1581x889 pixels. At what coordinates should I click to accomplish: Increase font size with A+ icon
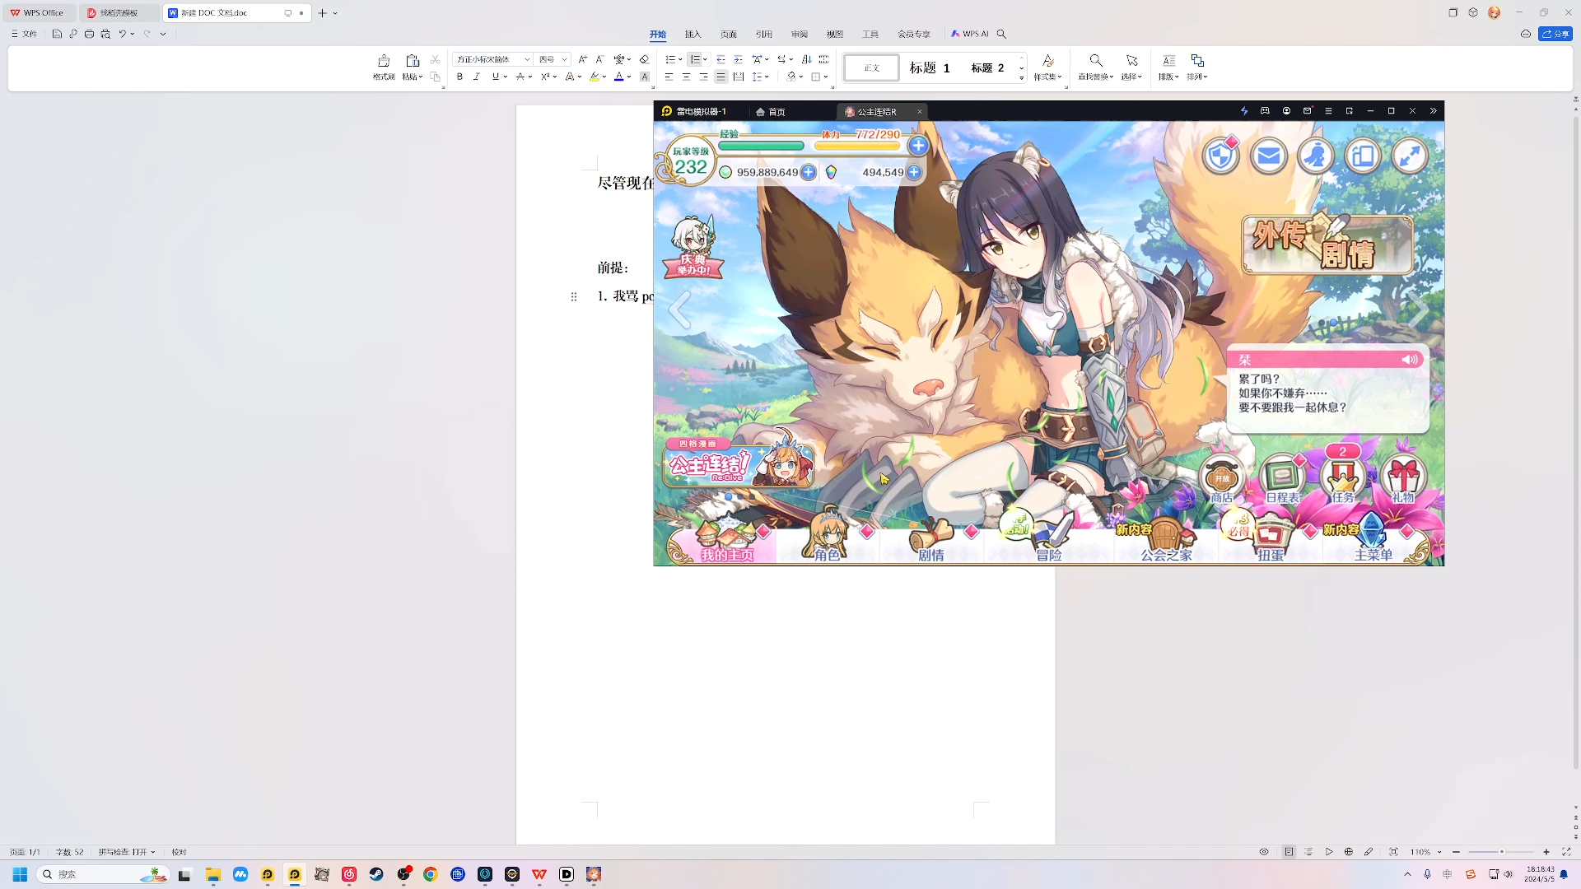582,59
